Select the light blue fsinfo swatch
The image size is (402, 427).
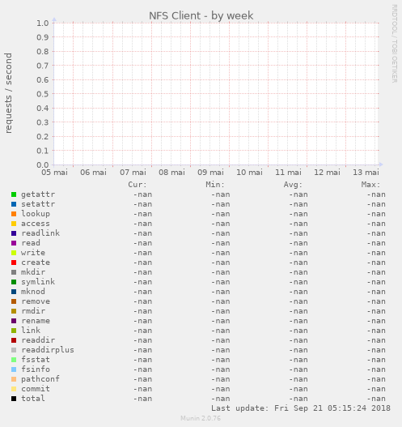(x=14, y=369)
